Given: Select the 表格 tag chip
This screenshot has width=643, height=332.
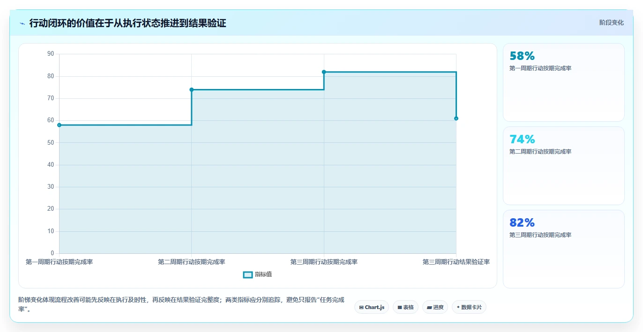Looking at the screenshot, I should click(405, 307).
